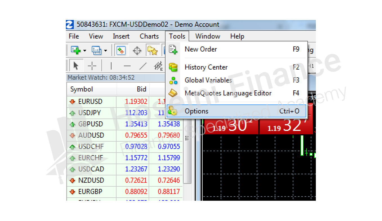Select the EURGBP symbol row
Image resolution: width=382 pixels, height=221 pixels.
click(125, 192)
